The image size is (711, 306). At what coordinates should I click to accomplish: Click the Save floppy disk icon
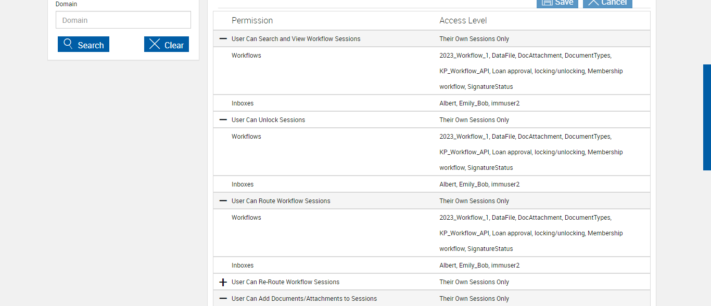click(x=547, y=3)
